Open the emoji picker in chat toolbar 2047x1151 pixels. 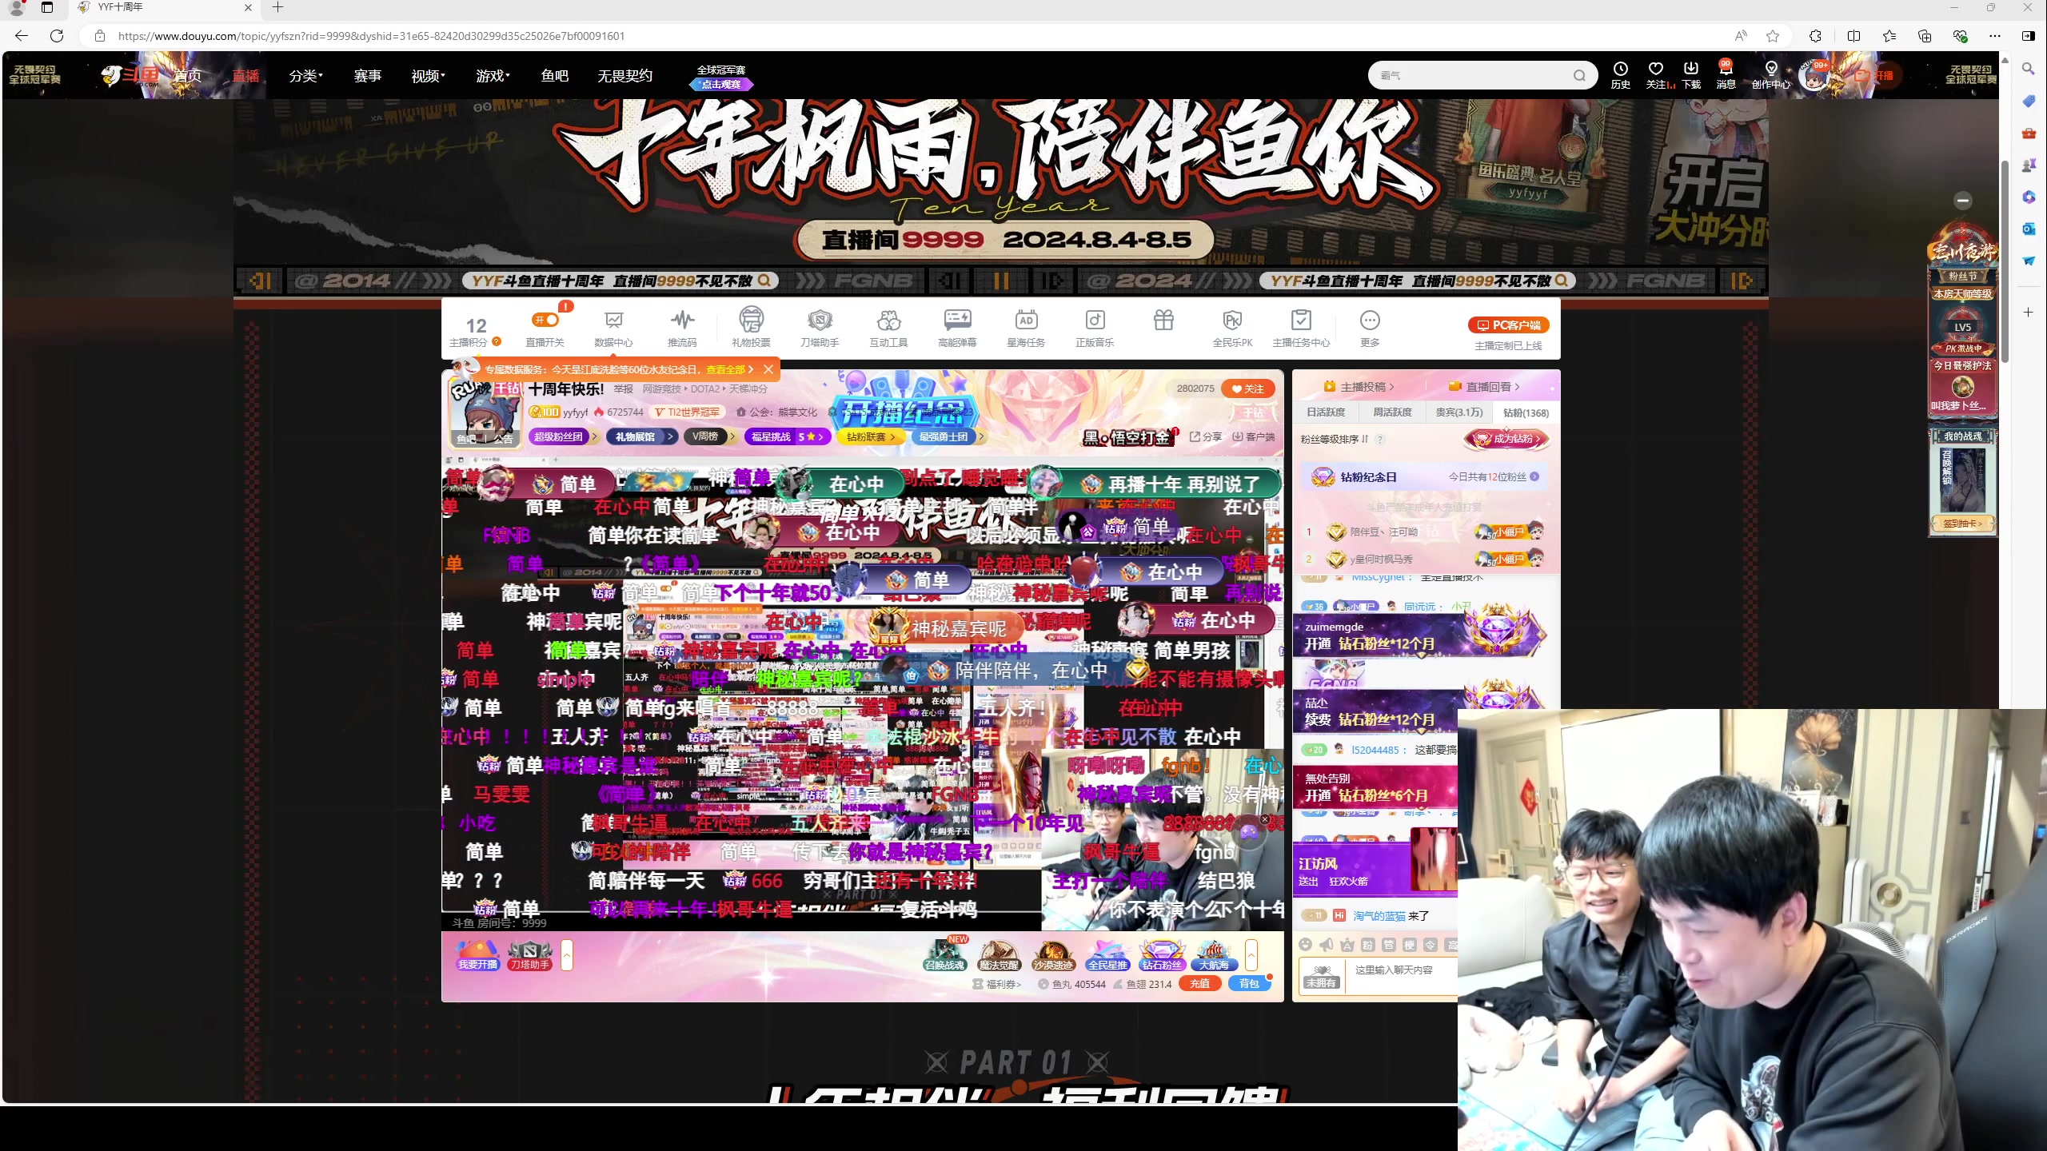coord(1306,945)
